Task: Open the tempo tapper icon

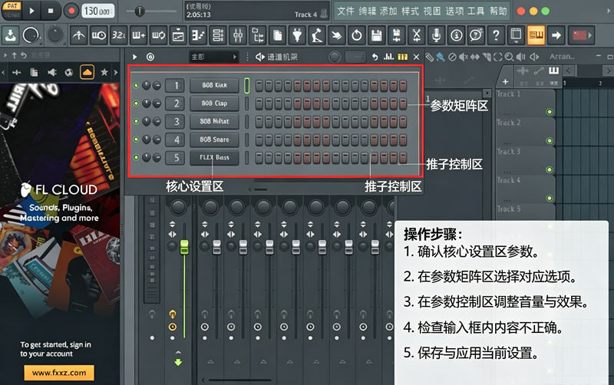Action: click(317, 35)
